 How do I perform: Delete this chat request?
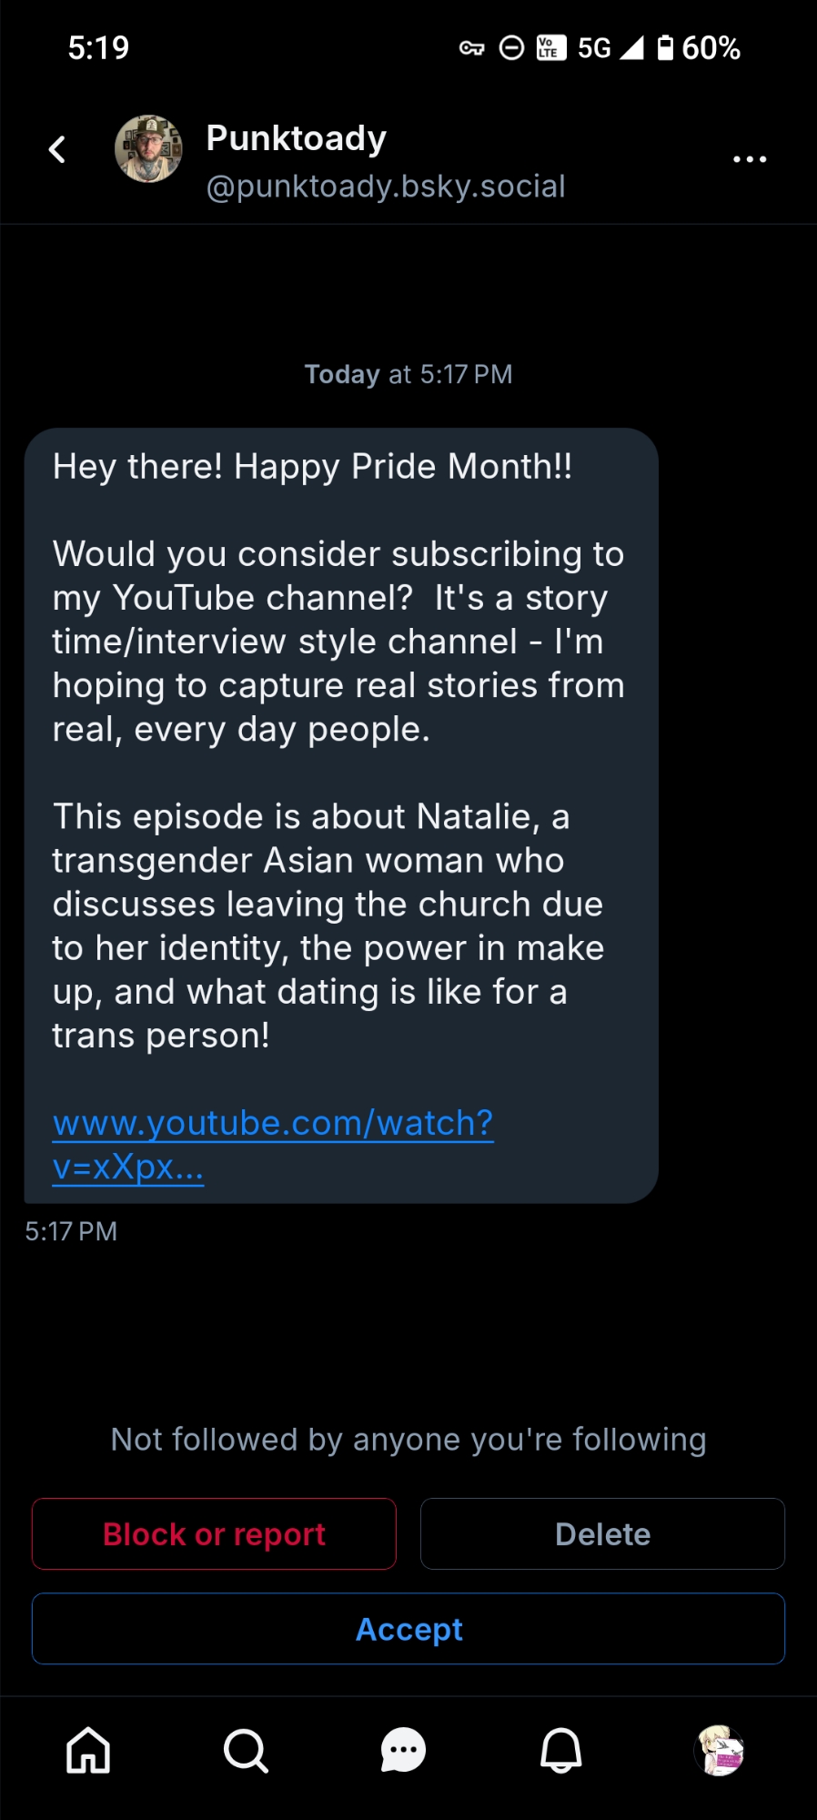coord(602,1534)
